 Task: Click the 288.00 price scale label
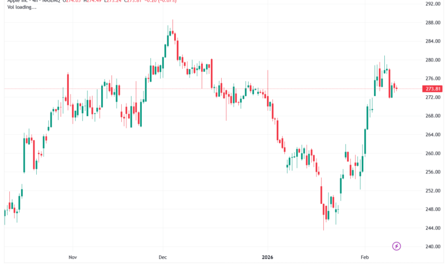pos(432,23)
